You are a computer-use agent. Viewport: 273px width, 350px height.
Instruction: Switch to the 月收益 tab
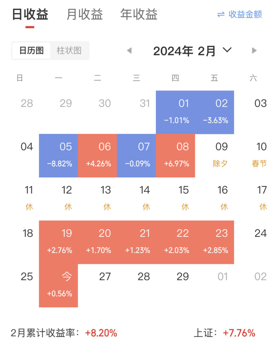[85, 14]
